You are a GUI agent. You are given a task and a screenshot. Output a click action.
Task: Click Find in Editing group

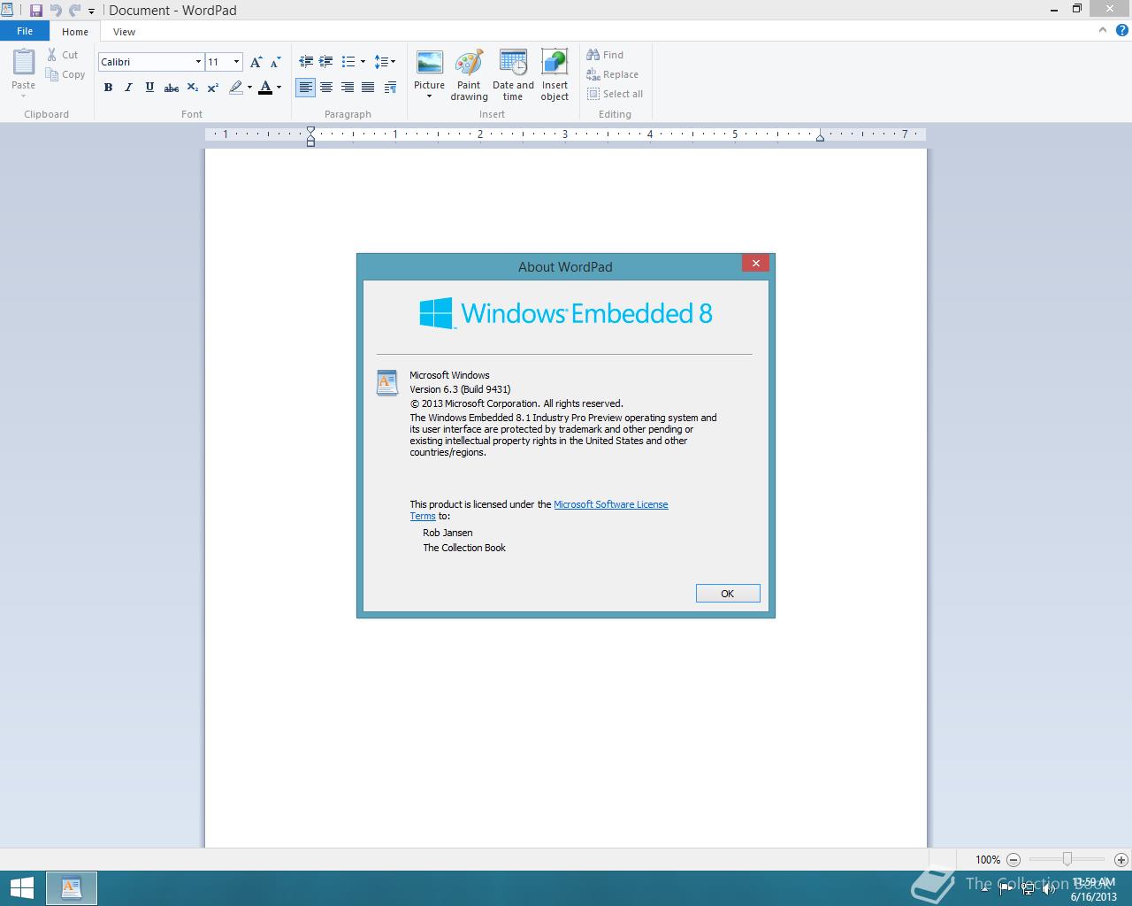605,55
